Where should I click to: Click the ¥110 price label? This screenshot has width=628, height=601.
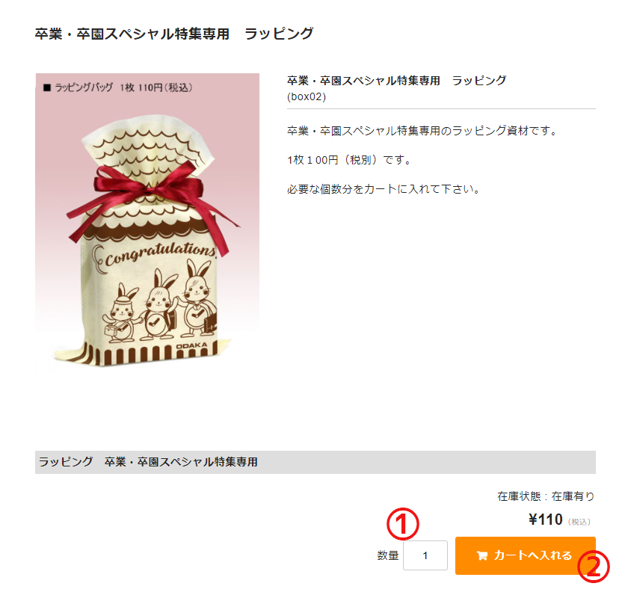(x=546, y=520)
